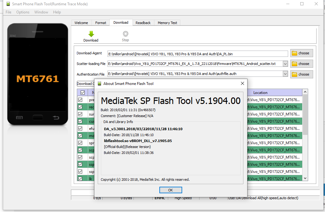Uncheck the 'pre' partition row checkbox
Screen dimensions: 325x212
pyautogui.click(x=80, y=100)
